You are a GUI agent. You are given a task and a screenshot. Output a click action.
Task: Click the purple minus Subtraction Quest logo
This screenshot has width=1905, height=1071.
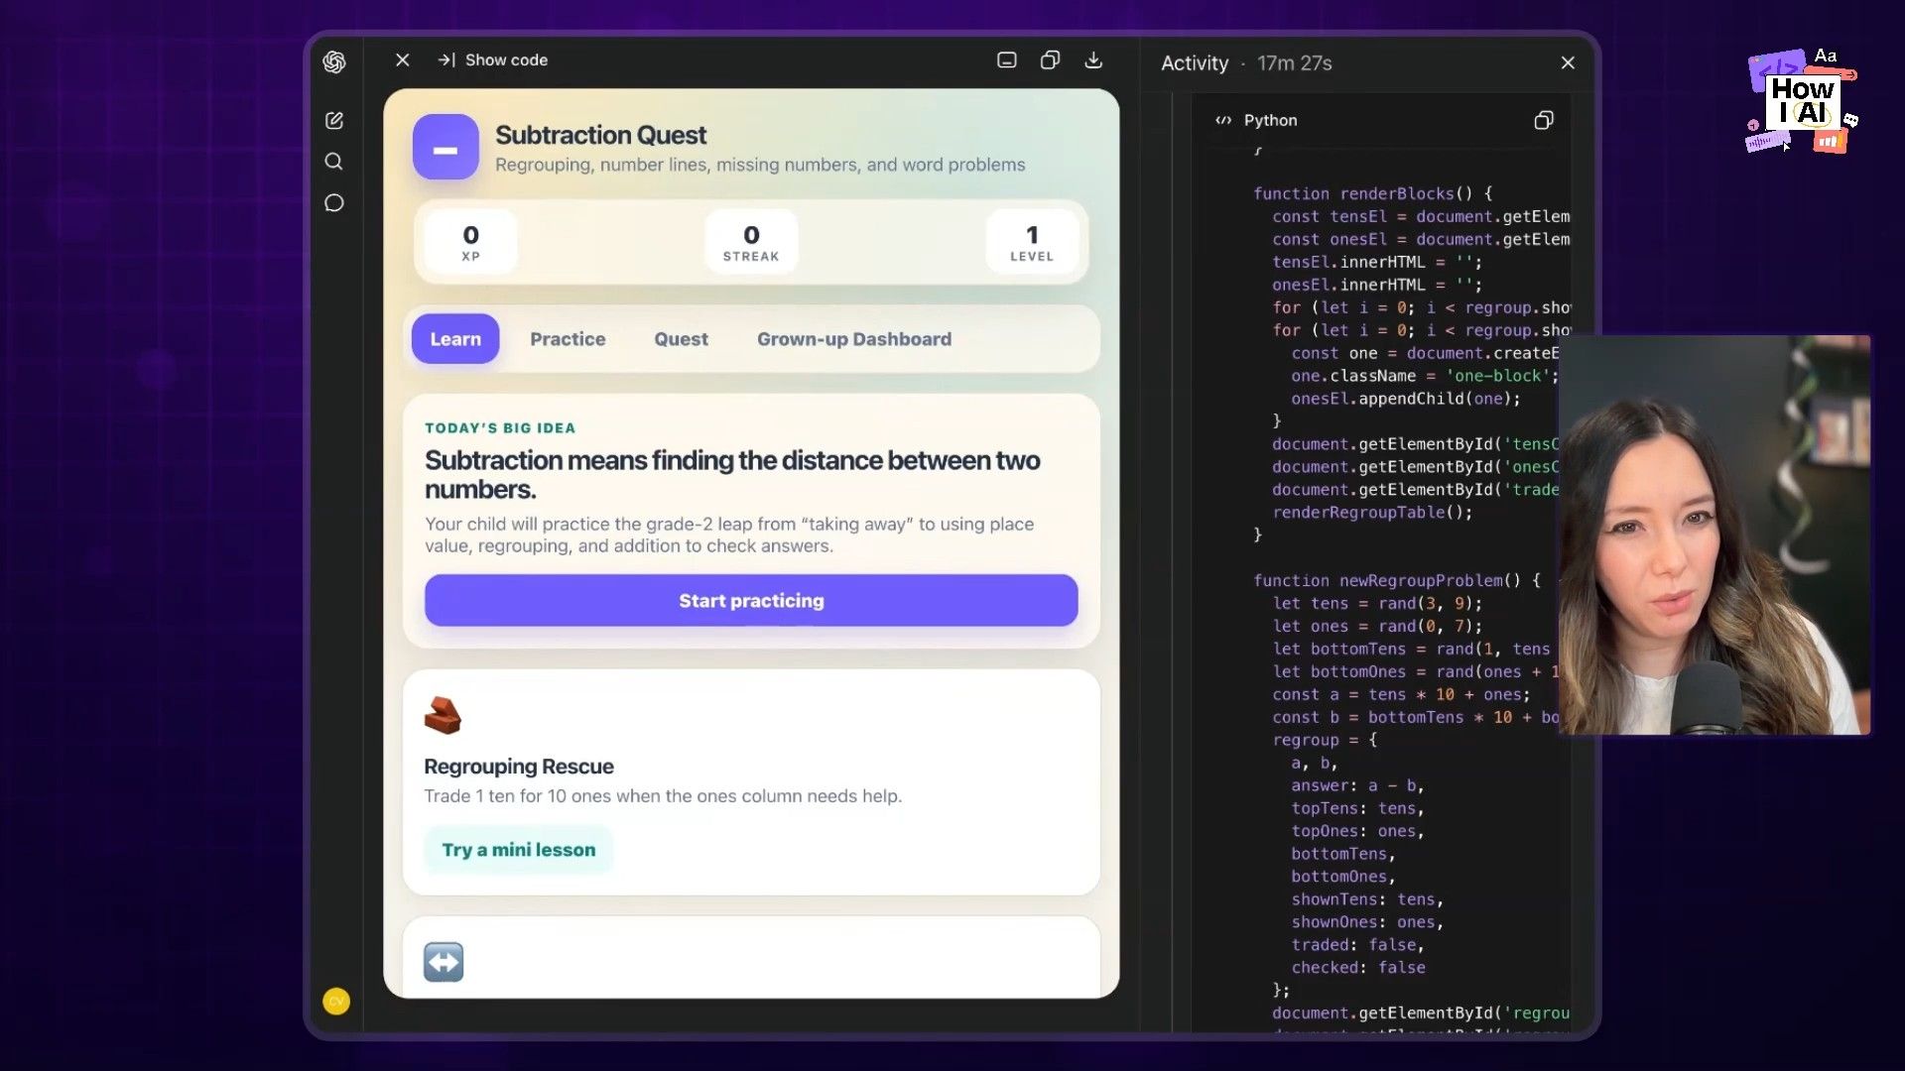pos(445,148)
